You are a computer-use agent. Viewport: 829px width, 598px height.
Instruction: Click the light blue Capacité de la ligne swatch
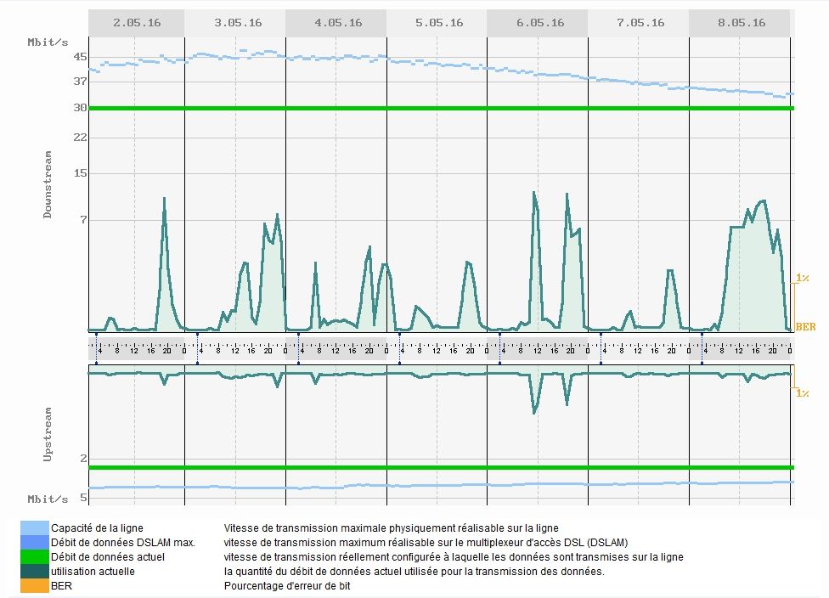tap(35, 527)
